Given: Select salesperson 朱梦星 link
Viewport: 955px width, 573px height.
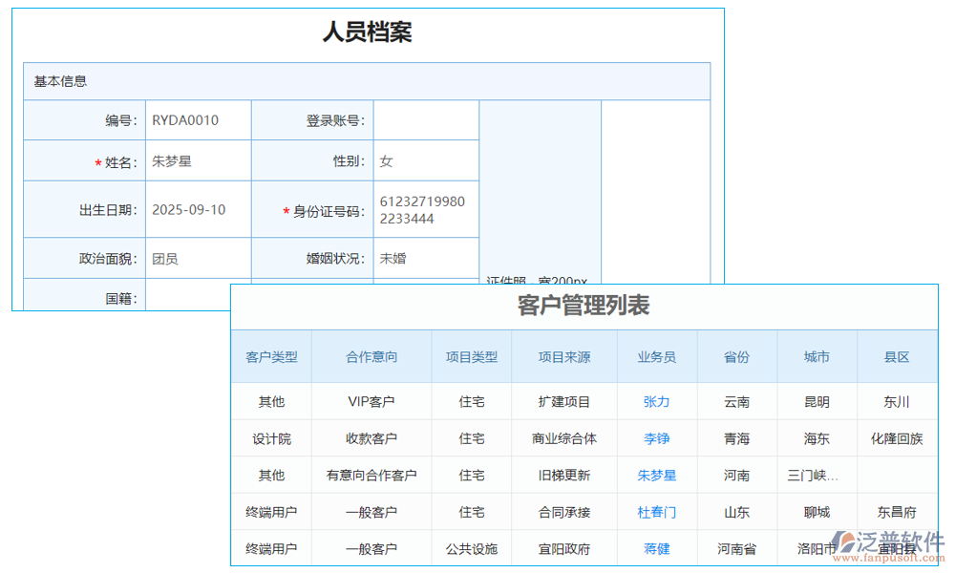Looking at the screenshot, I should point(655,475).
